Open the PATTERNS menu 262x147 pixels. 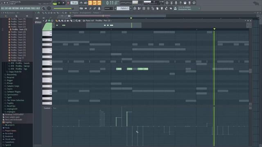click(16, 8)
